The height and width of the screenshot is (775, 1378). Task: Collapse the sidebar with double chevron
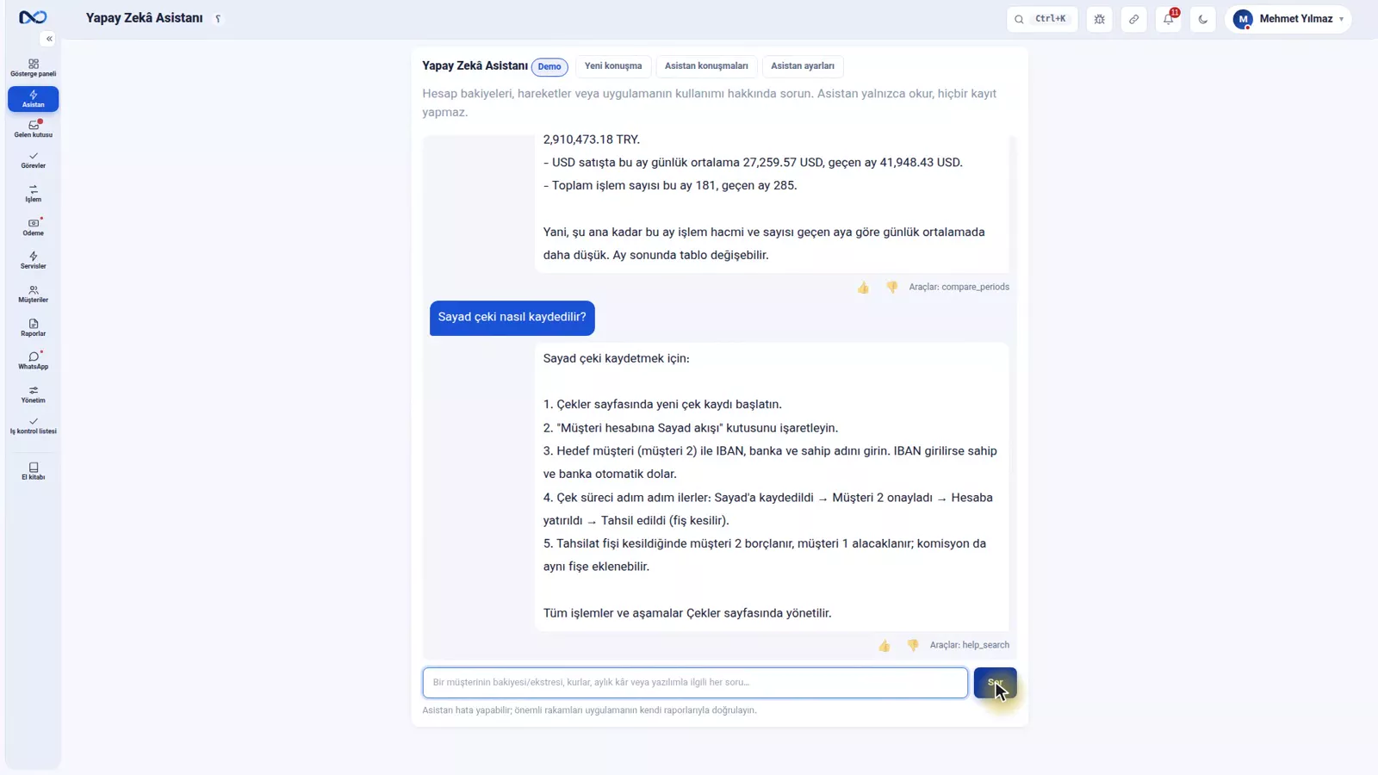[x=49, y=39]
